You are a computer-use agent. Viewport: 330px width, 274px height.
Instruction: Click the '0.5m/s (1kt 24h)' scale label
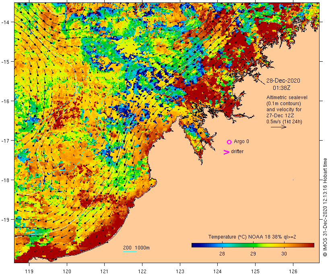point(285,122)
